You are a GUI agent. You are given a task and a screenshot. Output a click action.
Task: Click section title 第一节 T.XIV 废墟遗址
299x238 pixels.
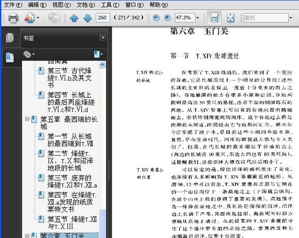[205, 56]
